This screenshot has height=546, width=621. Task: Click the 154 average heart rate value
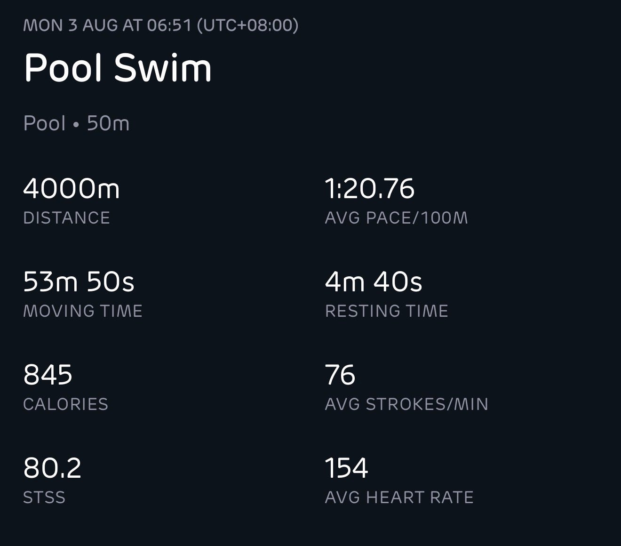pos(347,468)
